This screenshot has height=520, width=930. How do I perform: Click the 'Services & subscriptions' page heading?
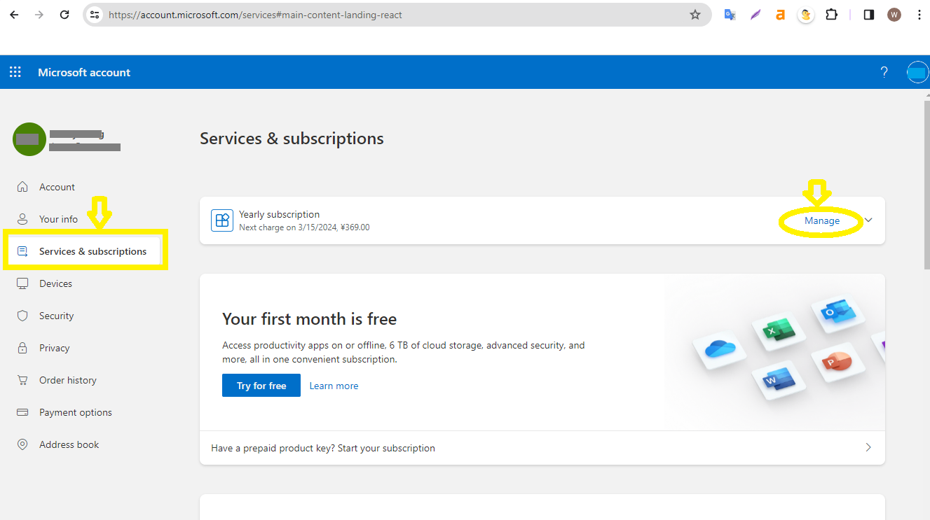pos(292,139)
